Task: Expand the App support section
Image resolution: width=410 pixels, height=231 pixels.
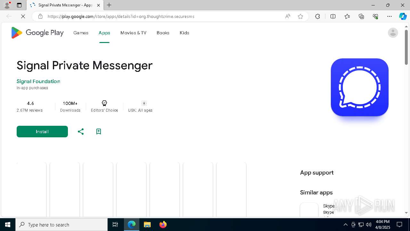Action: (x=317, y=173)
